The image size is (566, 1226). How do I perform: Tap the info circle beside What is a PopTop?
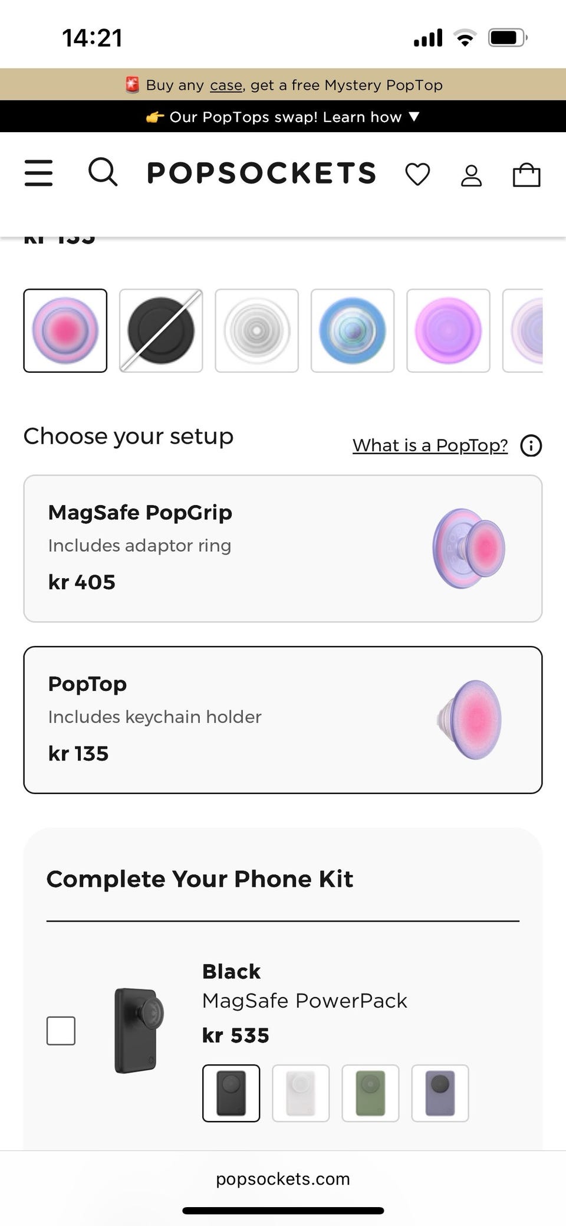pos(531,445)
